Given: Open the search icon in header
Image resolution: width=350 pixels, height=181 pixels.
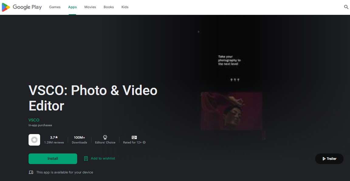Looking at the screenshot, I should point(346,7).
